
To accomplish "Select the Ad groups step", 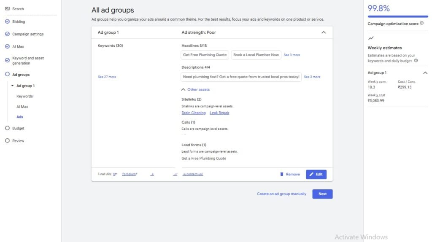I will pos(21,75).
